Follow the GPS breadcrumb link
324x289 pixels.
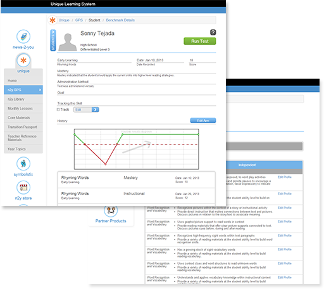point(79,20)
